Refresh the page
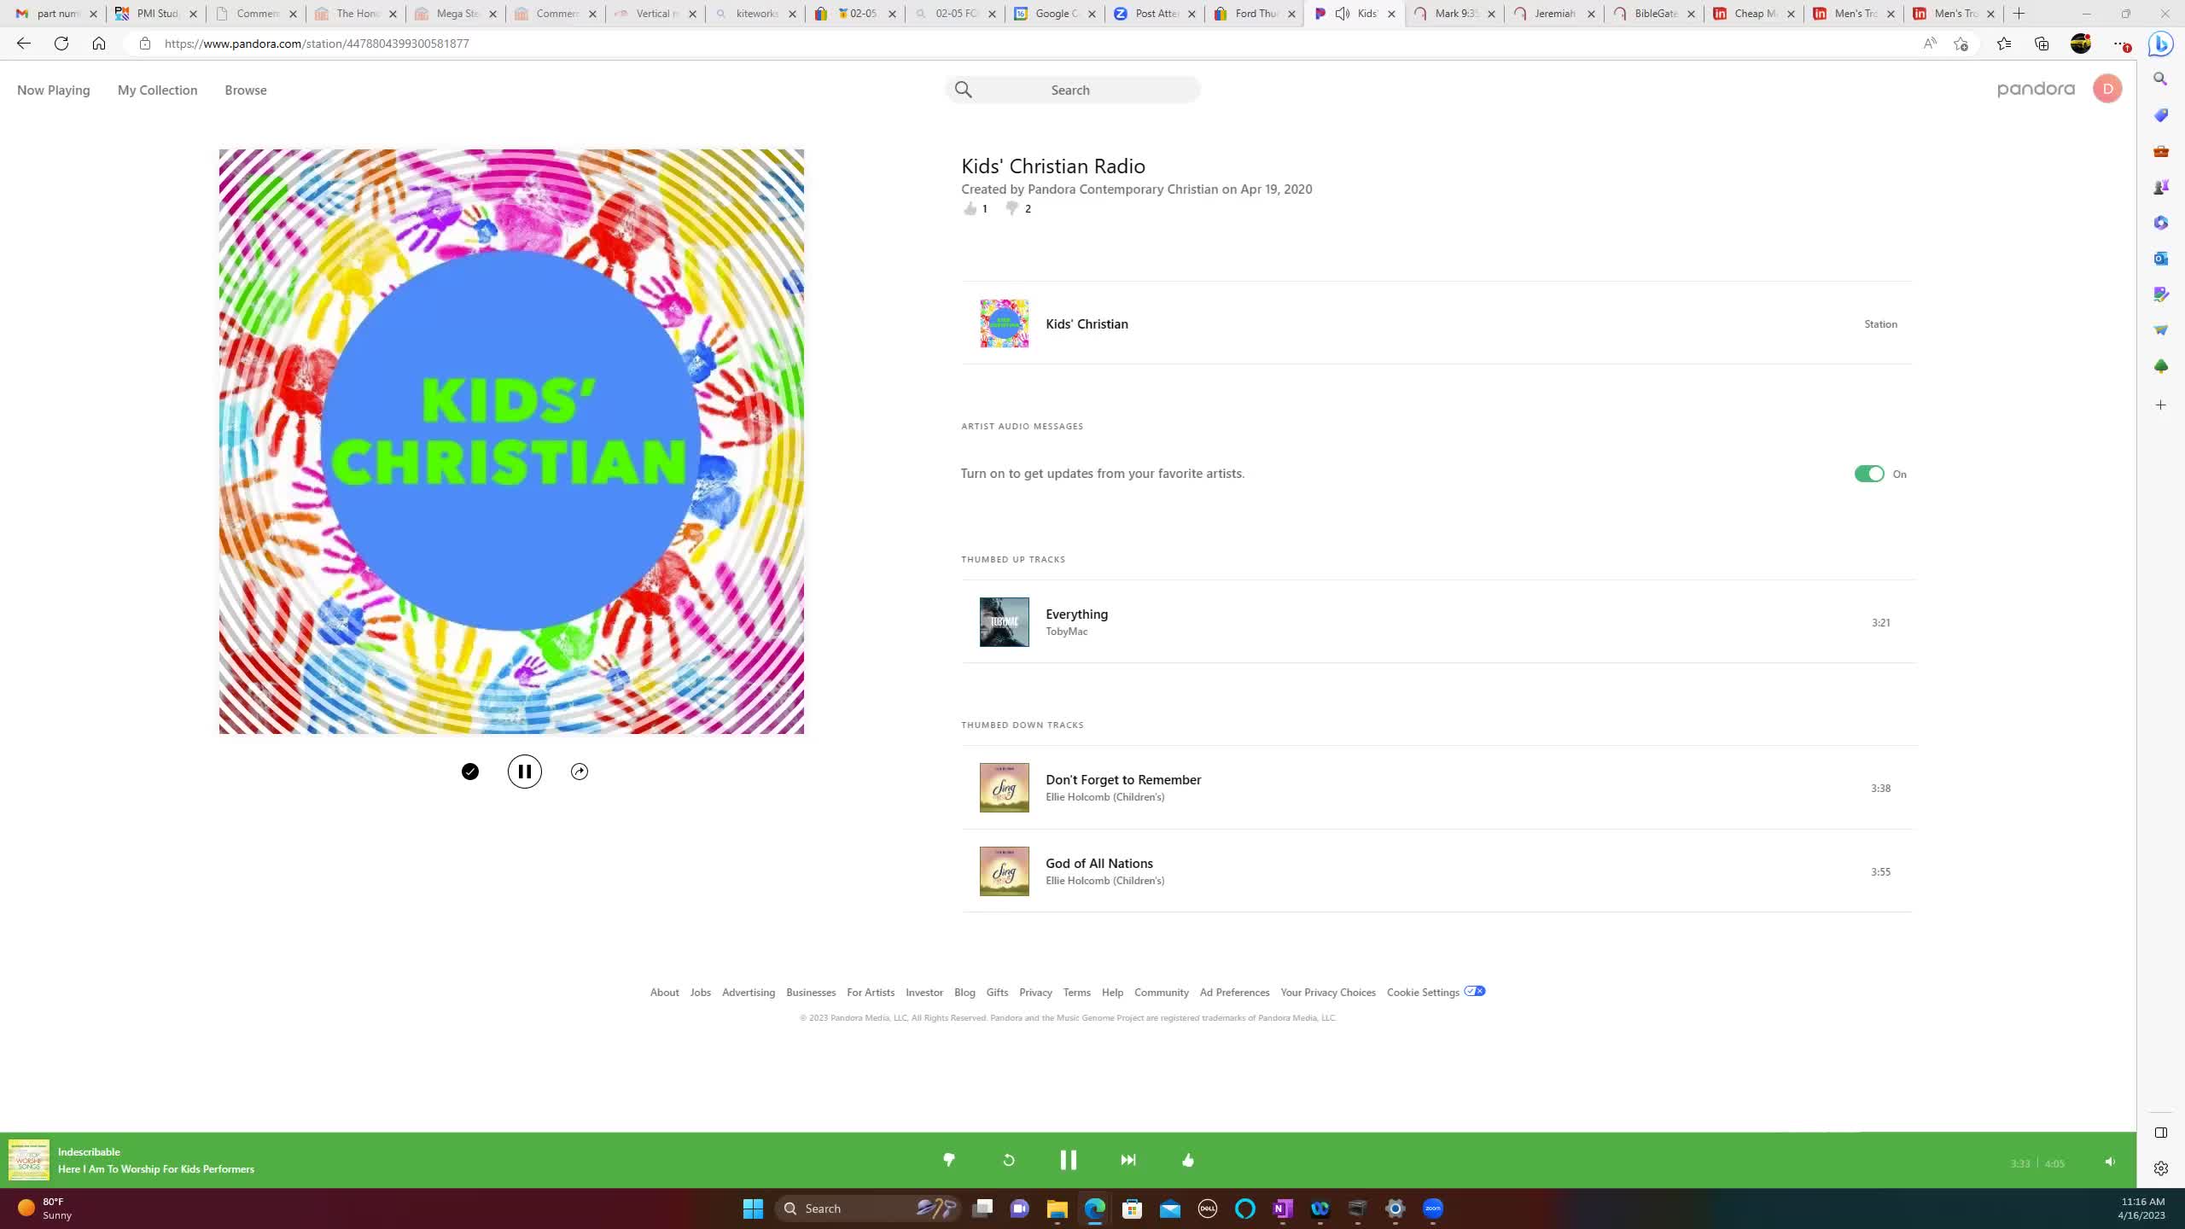Viewport: 2185px width, 1229px height. point(61,44)
